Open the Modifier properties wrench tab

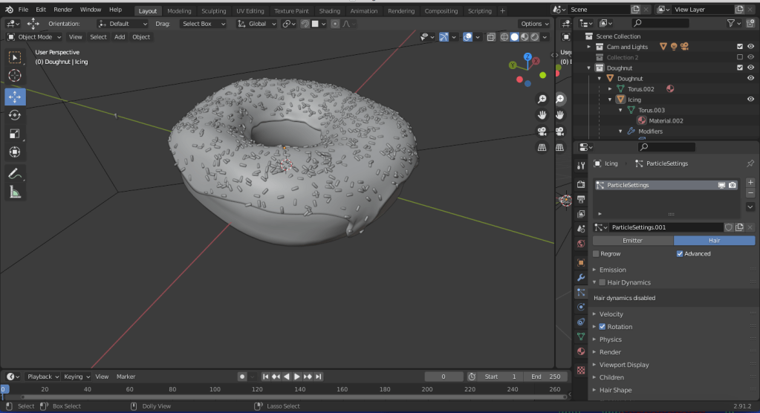pos(581,277)
